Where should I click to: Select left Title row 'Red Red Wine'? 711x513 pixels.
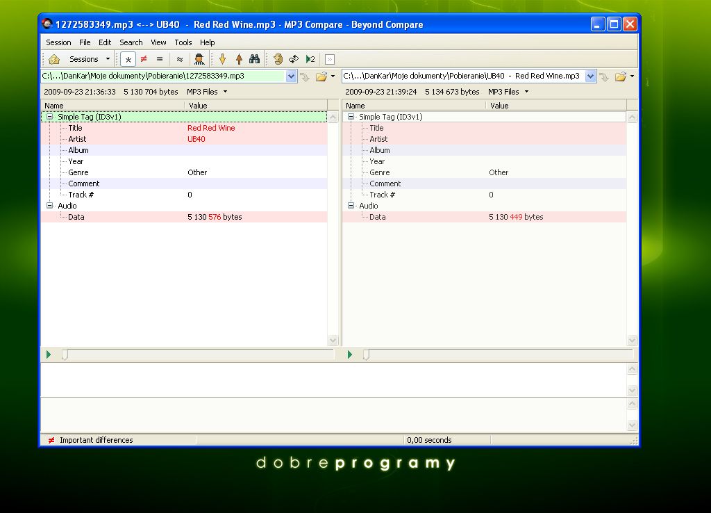coord(184,128)
